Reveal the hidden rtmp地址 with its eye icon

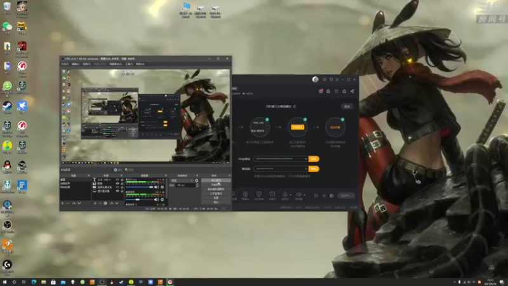[305, 159]
